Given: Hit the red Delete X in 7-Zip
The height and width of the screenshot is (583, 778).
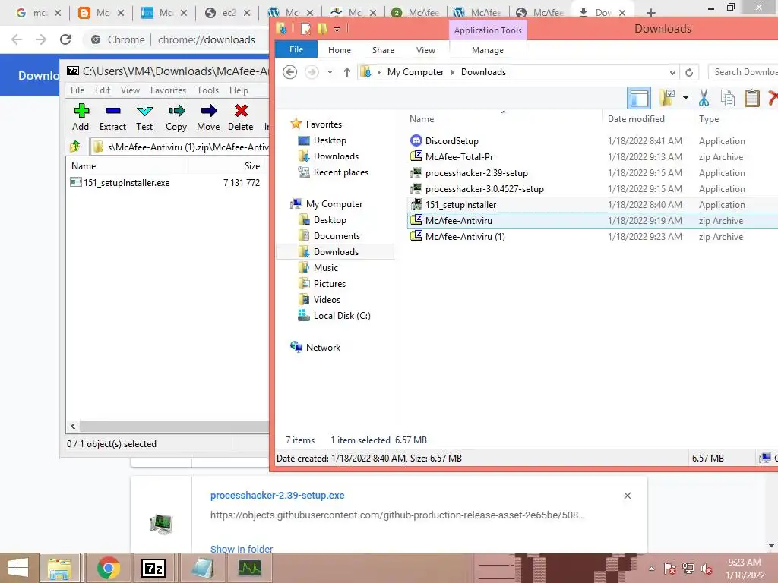Looking at the screenshot, I should pos(241,117).
